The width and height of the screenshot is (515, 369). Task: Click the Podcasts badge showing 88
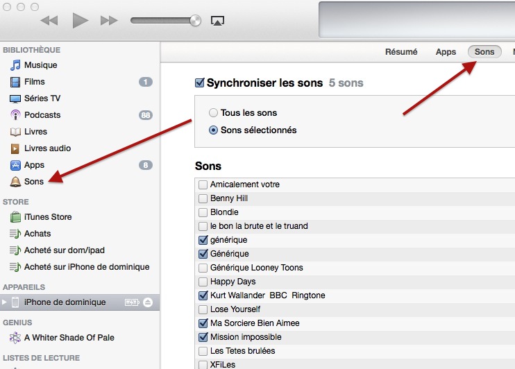coord(146,115)
